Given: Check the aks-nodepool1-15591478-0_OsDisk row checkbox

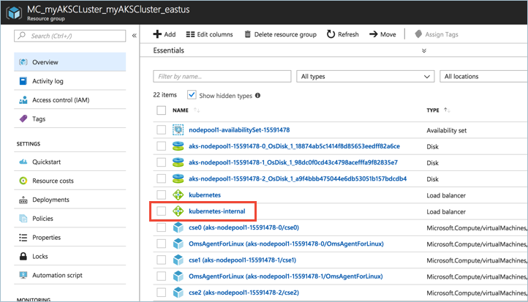Looking at the screenshot, I should 162,146.
